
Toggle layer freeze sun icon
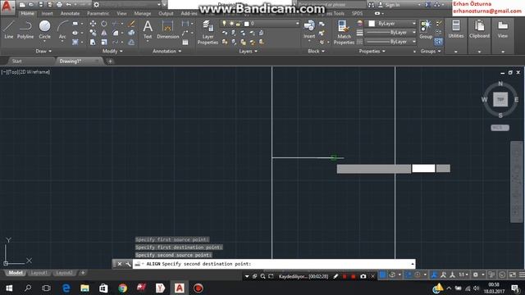231,24
